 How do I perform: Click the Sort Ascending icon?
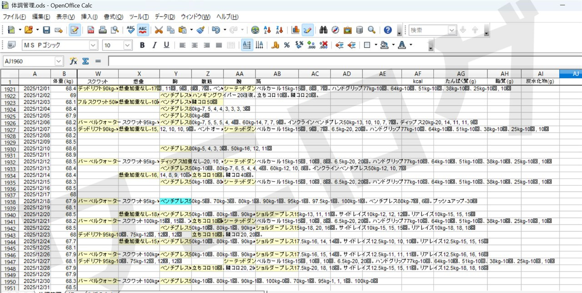click(267, 30)
